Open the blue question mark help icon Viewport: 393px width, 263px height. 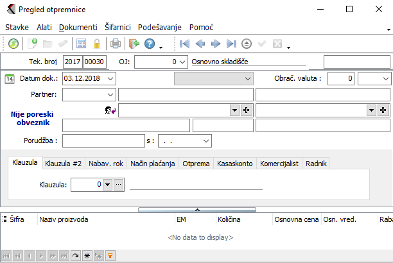150,44
